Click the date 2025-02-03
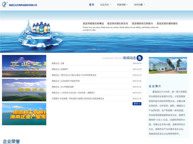193x144 pixels. 137,63
